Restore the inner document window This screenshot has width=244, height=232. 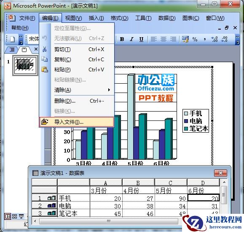(227, 28)
